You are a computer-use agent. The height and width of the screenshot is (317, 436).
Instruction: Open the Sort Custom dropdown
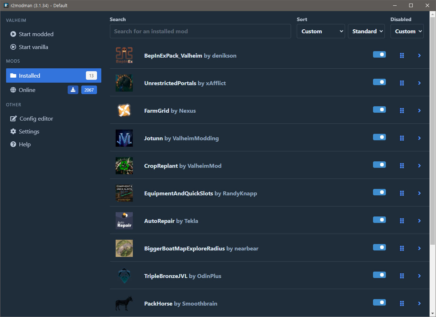tap(321, 31)
